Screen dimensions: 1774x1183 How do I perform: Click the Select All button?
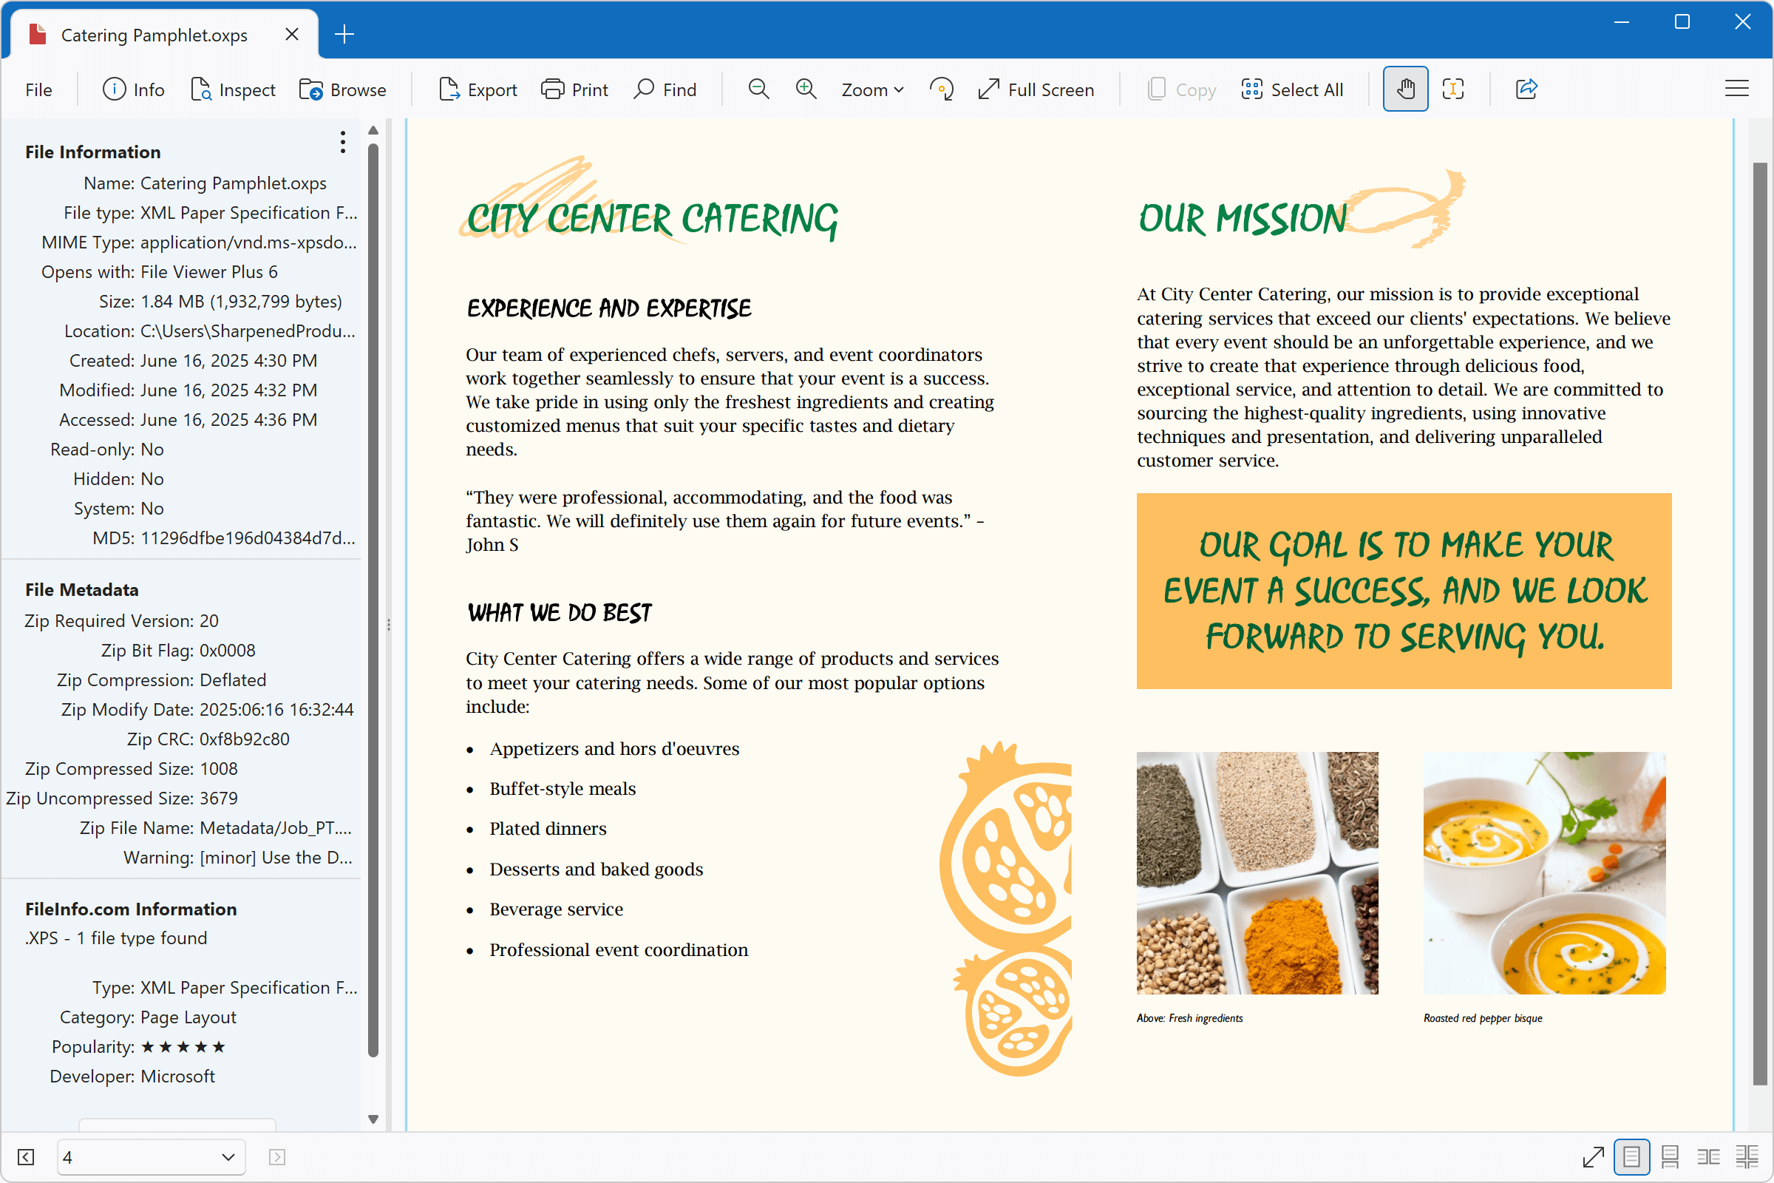[x=1293, y=88]
